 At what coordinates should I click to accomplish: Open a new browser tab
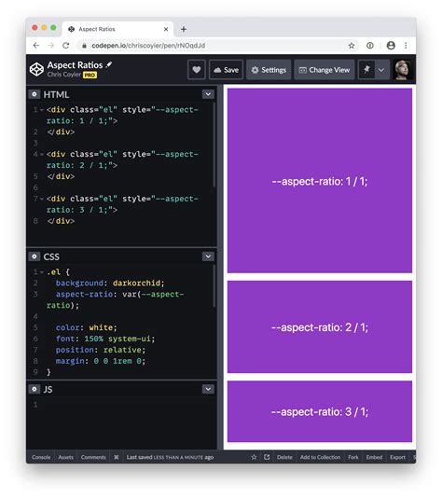coord(184,29)
